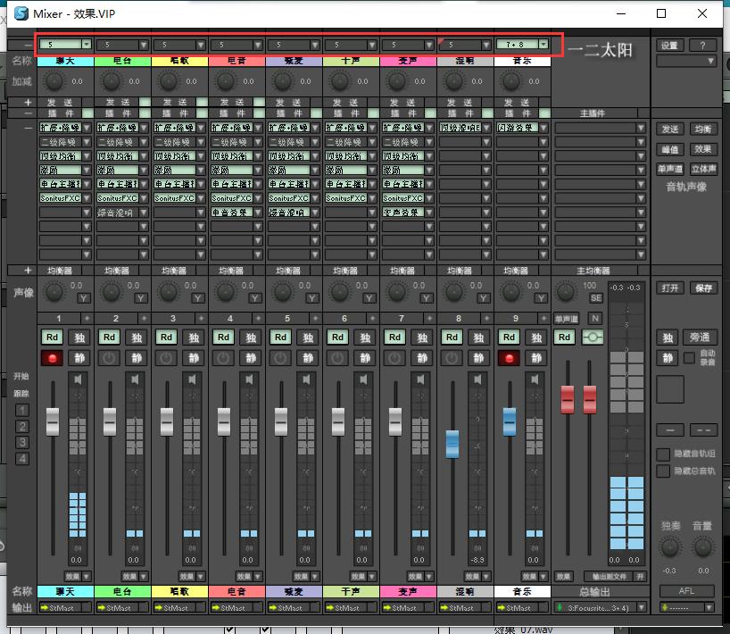Open the ? help icon in the top right
The image size is (730, 634).
(703, 45)
